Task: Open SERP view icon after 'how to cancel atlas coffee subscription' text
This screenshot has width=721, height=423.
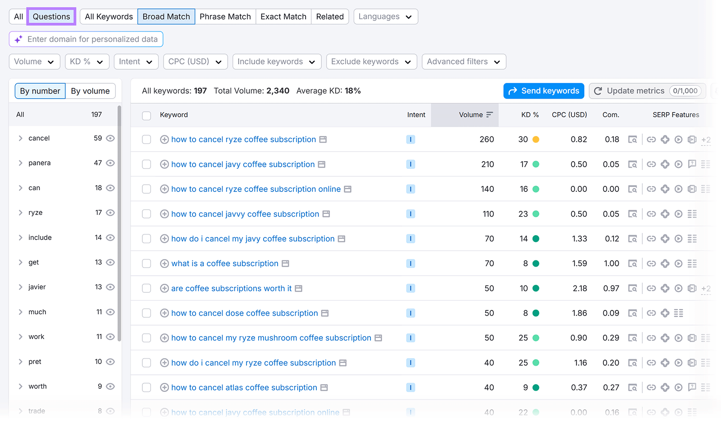Action: point(324,387)
